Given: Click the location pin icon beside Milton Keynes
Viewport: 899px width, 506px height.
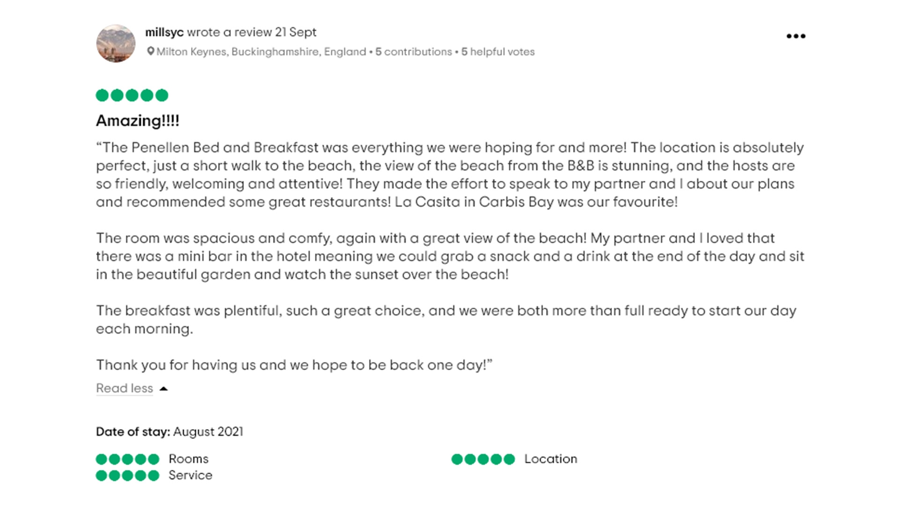Looking at the screenshot, I should 150,51.
